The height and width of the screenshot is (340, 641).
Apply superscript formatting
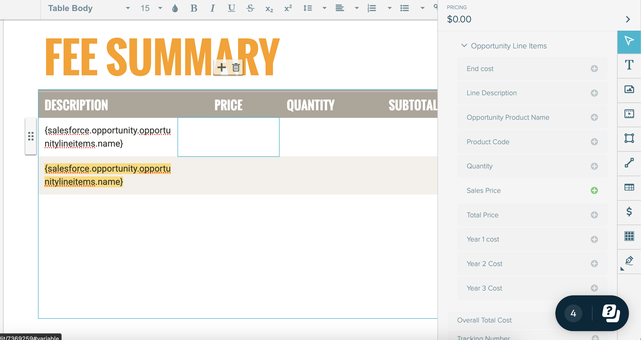point(288,8)
